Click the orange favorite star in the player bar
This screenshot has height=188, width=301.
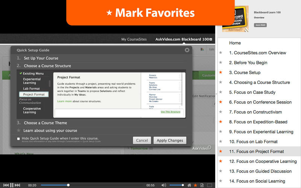pyautogui.click(x=195, y=185)
